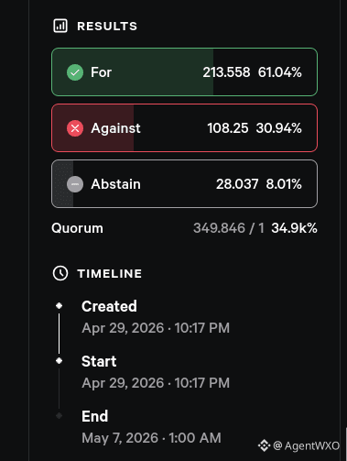This screenshot has width=347, height=461.
Task: Select the Abstain vote option row
Action: 185,184
